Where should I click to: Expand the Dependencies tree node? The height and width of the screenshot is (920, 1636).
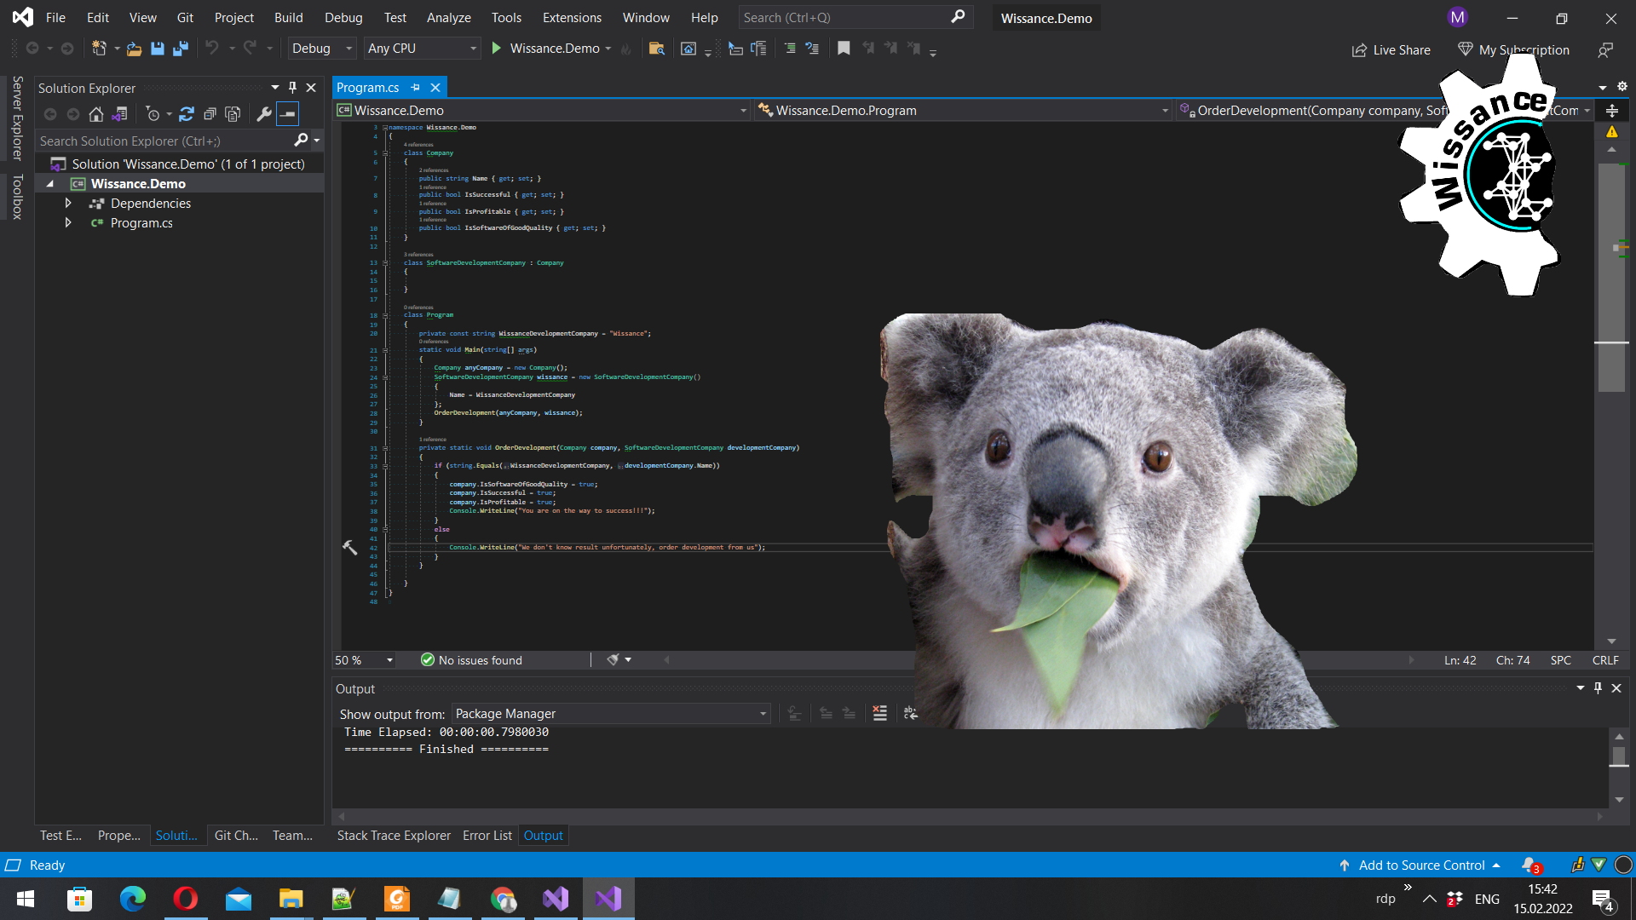68,204
